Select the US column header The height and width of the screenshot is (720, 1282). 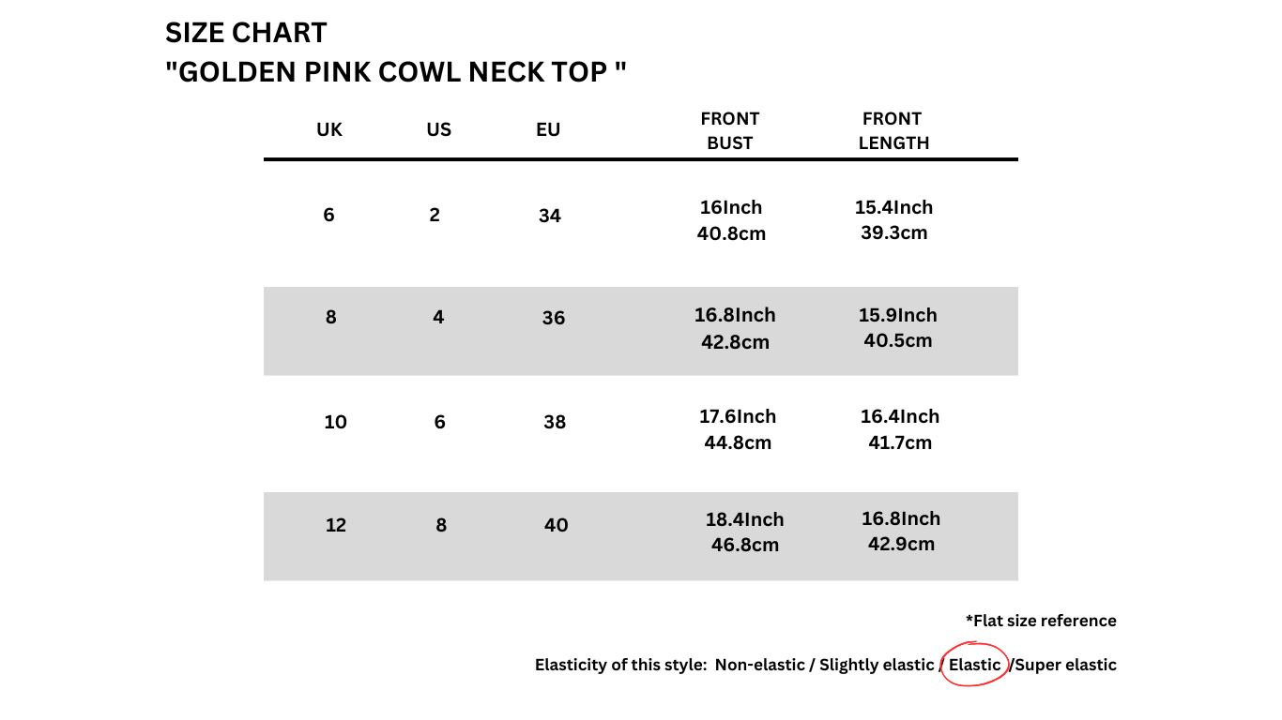tap(438, 130)
